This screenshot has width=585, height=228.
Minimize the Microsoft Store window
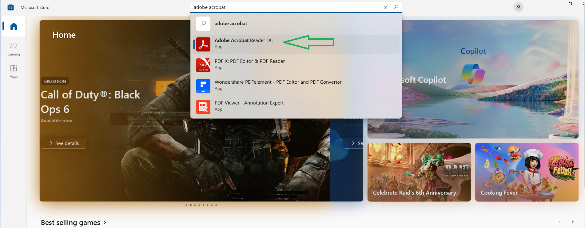click(x=556, y=4)
